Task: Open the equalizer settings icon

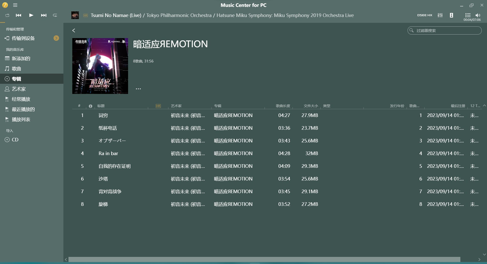Action: point(440,15)
